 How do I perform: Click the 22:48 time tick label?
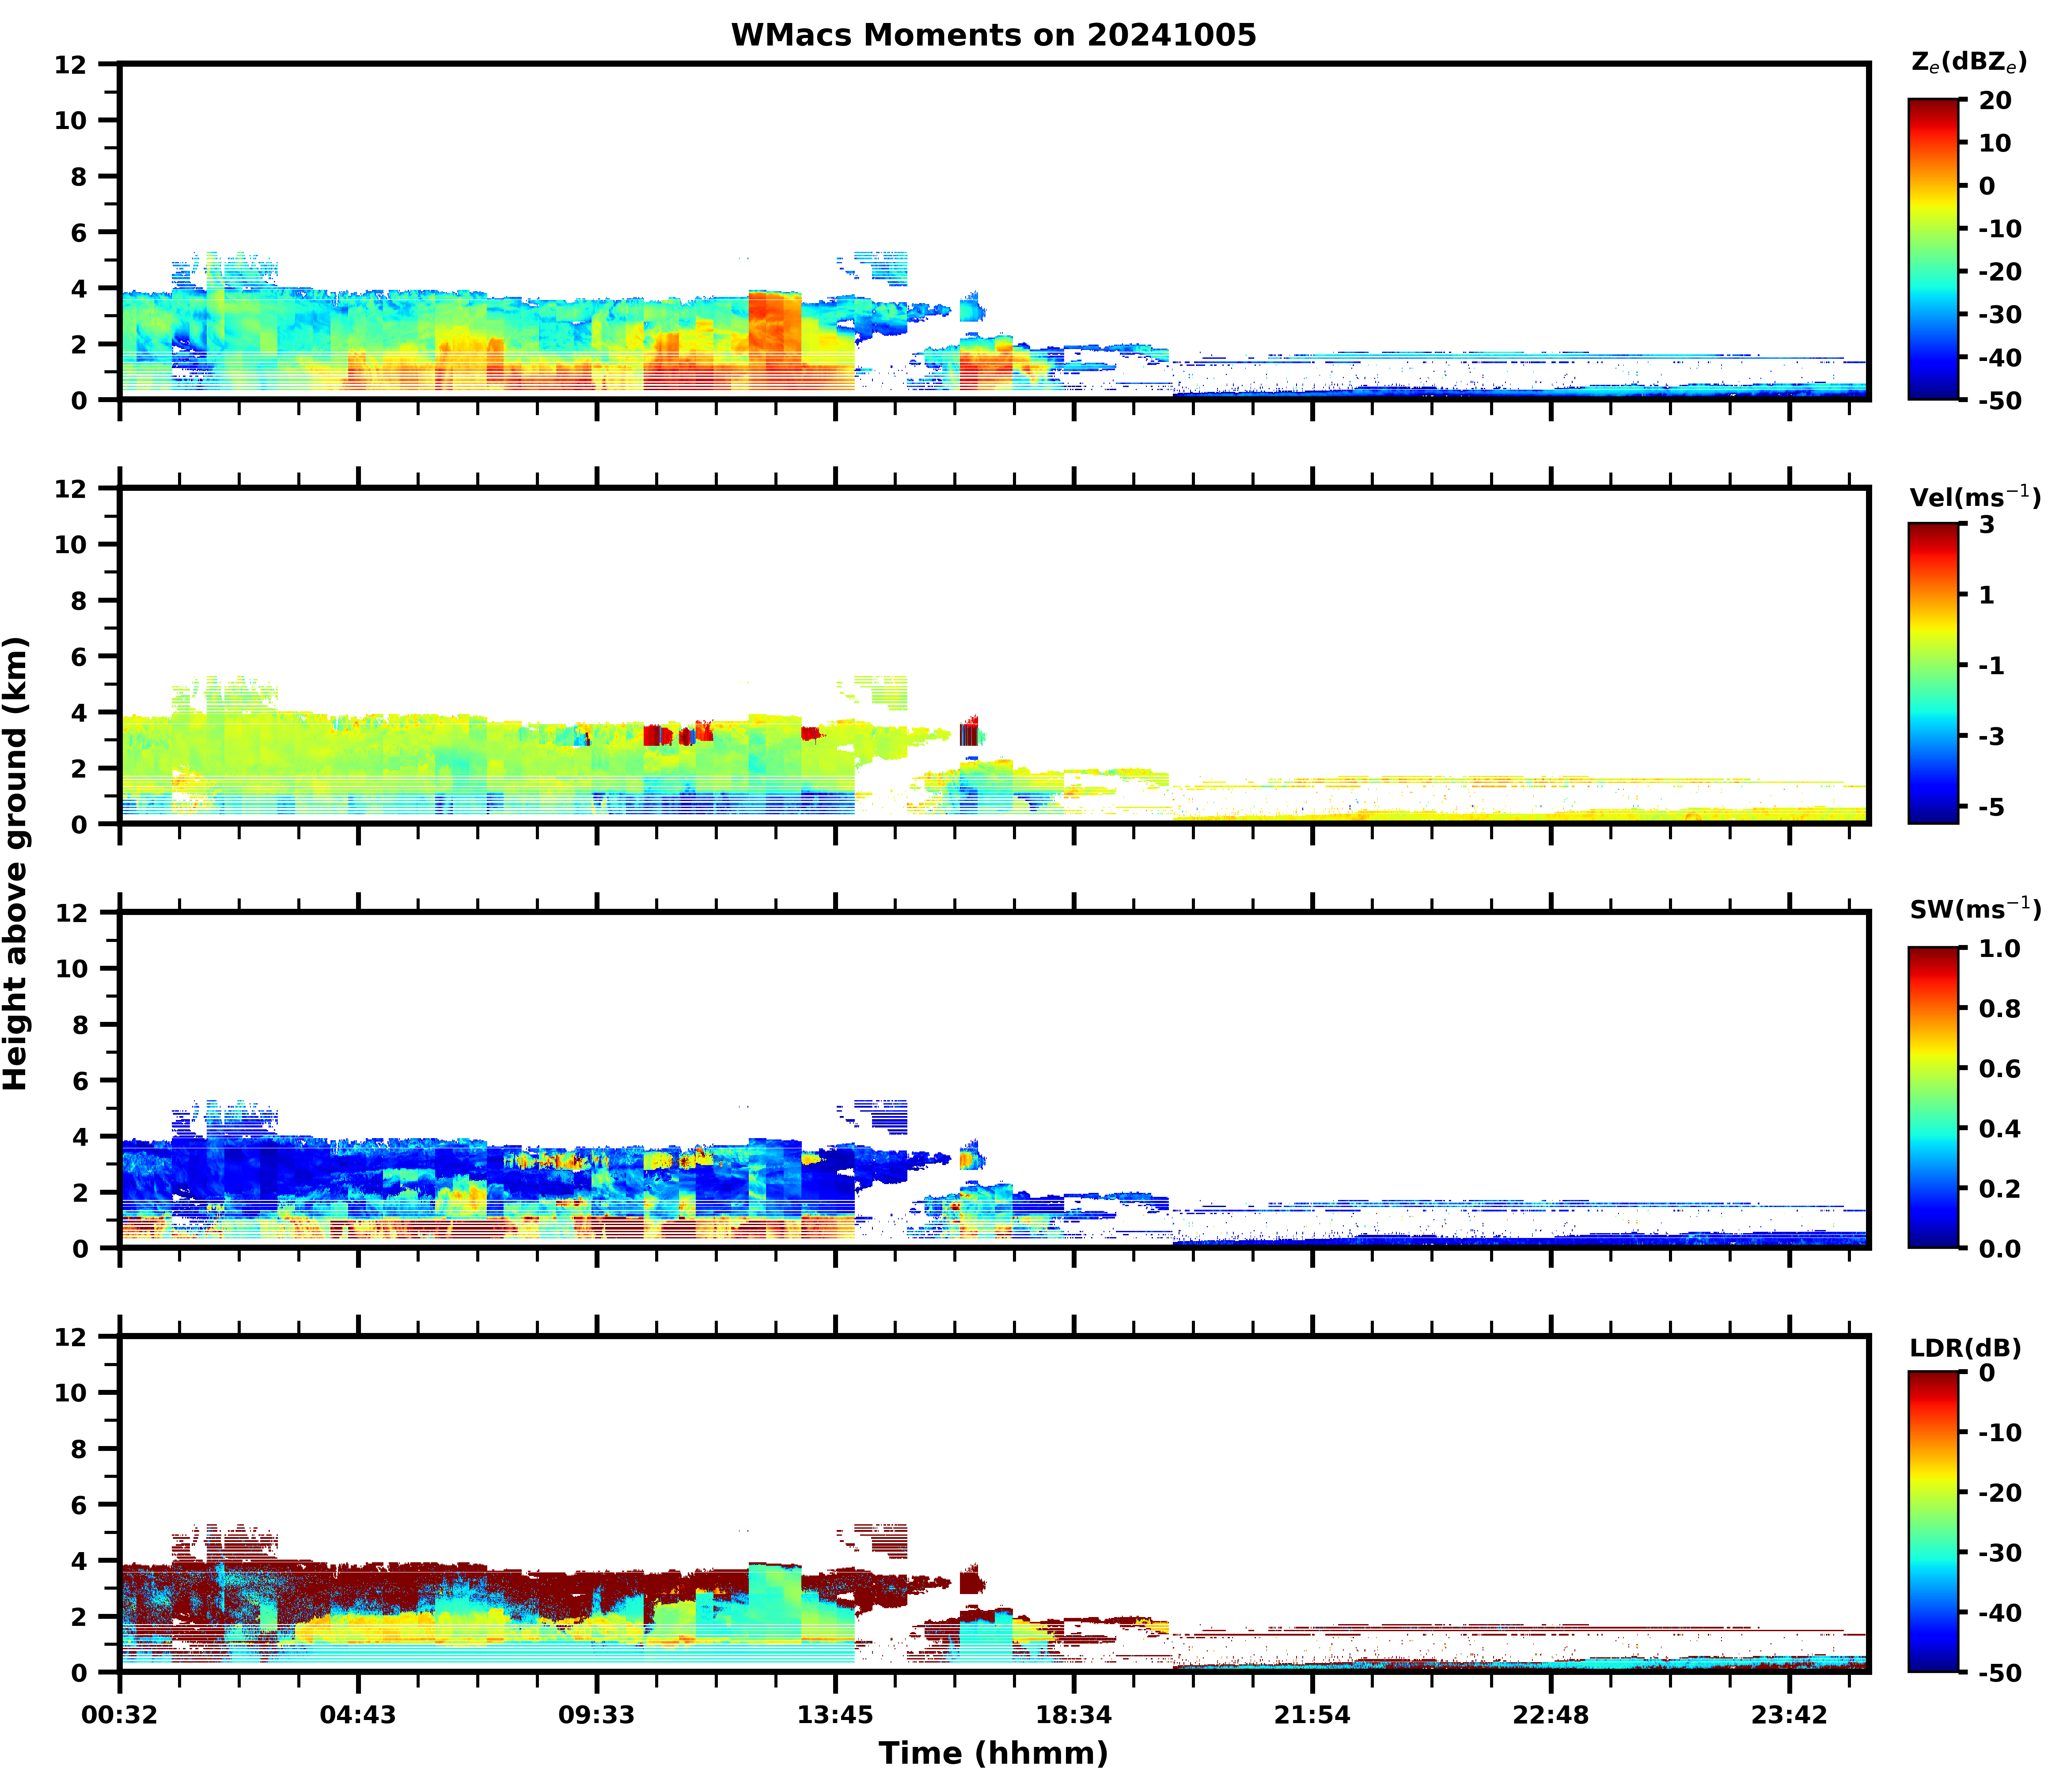(x=1551, y=1716)
